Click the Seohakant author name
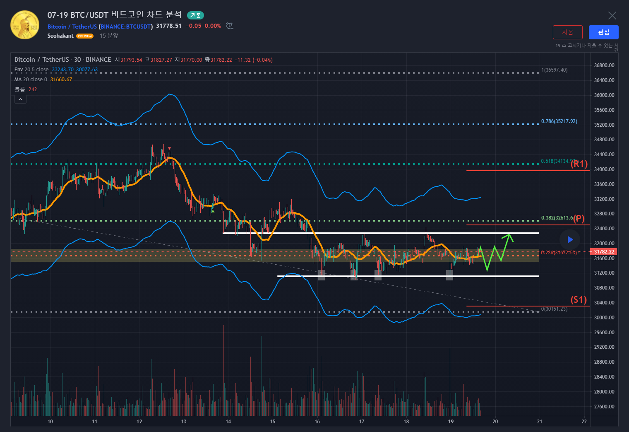The width and height of the screenshot is (629, 432). [x=60, y=36]
